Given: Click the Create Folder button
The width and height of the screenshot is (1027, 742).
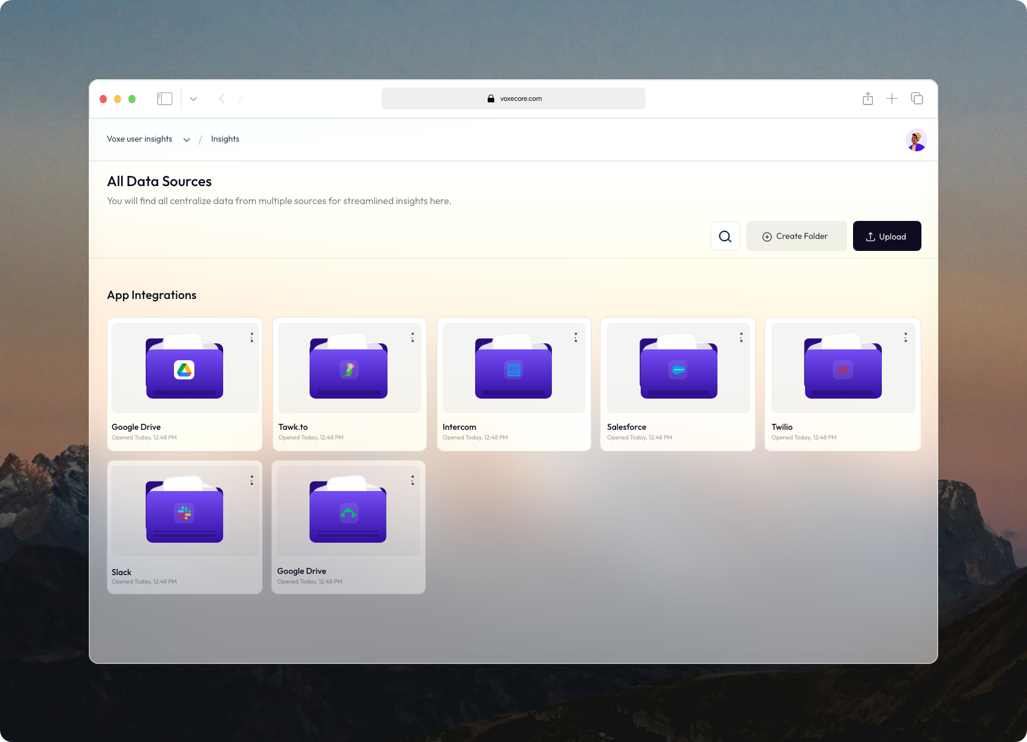Looking at the screenshot, I should [796, 237].
